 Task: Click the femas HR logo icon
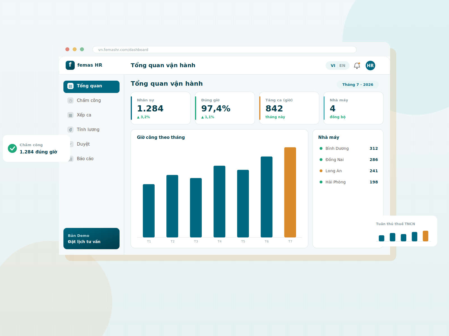pyautogui.click(x=70, y=65)
